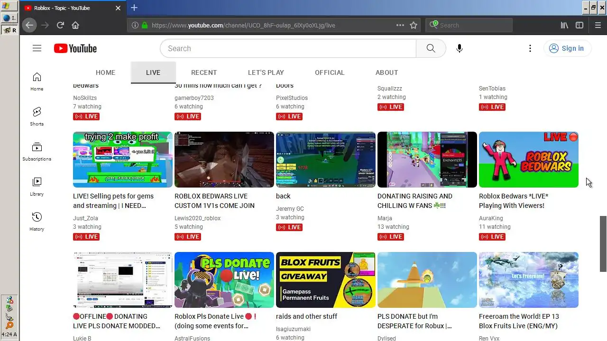Visit SenTobias channel link
Image resolution: width=607 pixels, height=341 pixels.
(492, 89)
